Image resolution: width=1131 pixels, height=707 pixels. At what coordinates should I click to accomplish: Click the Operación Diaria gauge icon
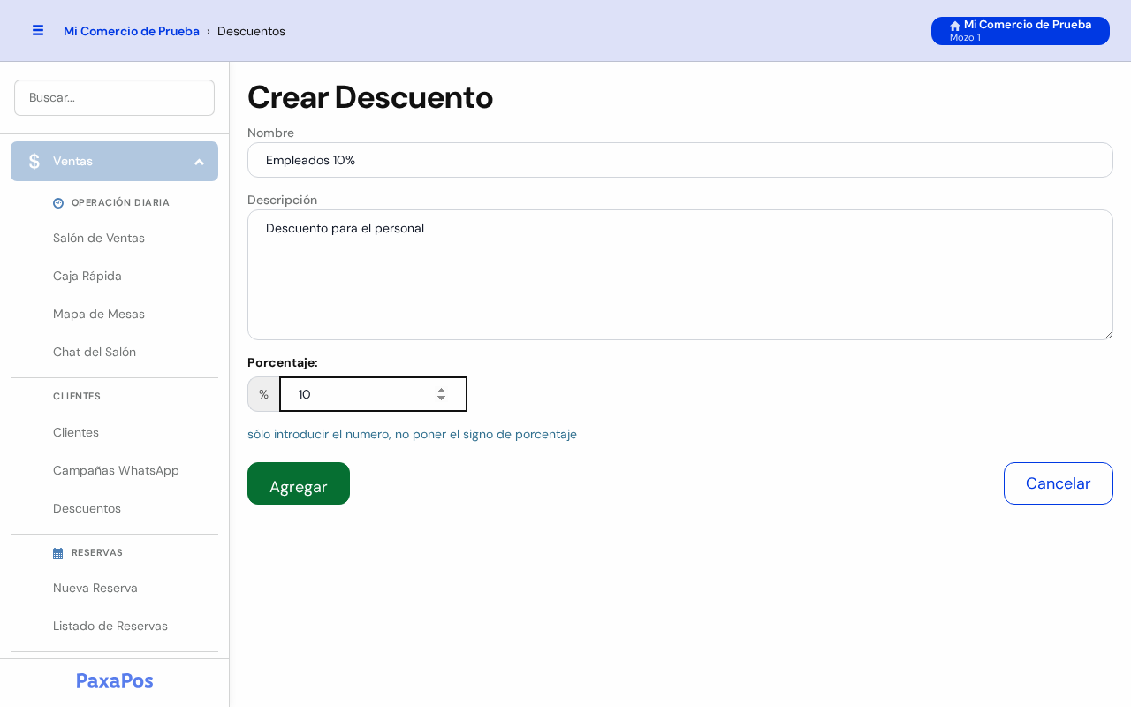click(58, 202)
